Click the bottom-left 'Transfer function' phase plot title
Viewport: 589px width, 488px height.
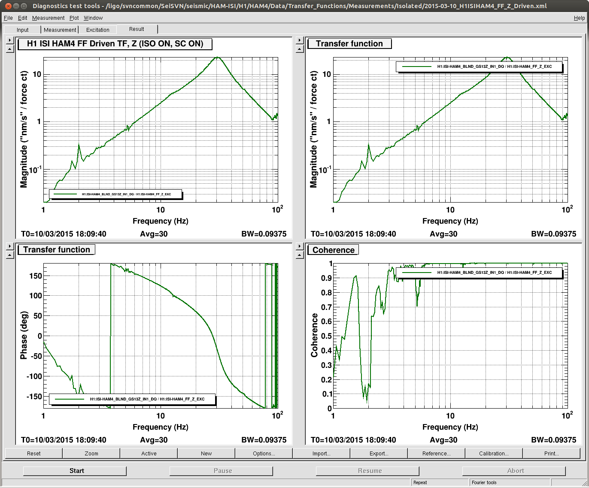(57, 250)
